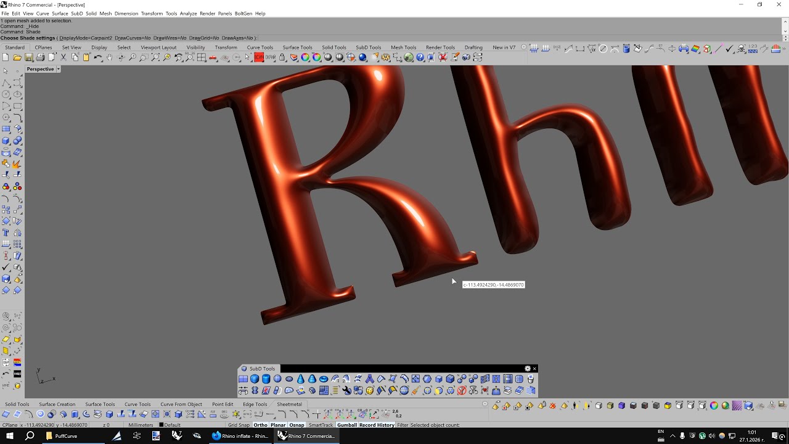
Task: Switch to Rhino inflate browser taskbar item
Action: tap(240, 436)
